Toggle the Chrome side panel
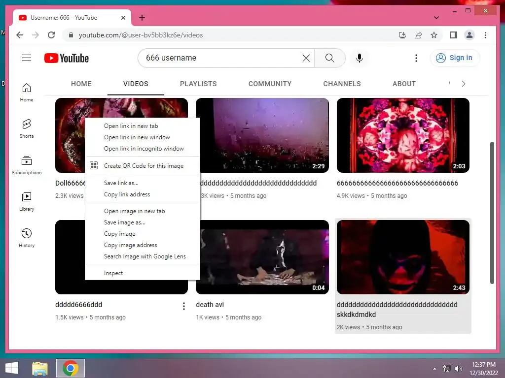 coord(454,35)
